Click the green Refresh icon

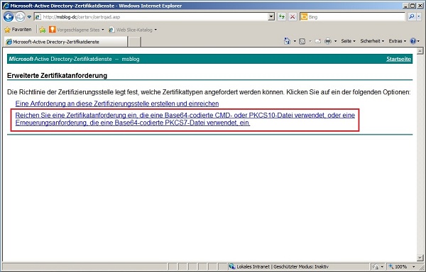pyautogui.click(x=282, y=17)
